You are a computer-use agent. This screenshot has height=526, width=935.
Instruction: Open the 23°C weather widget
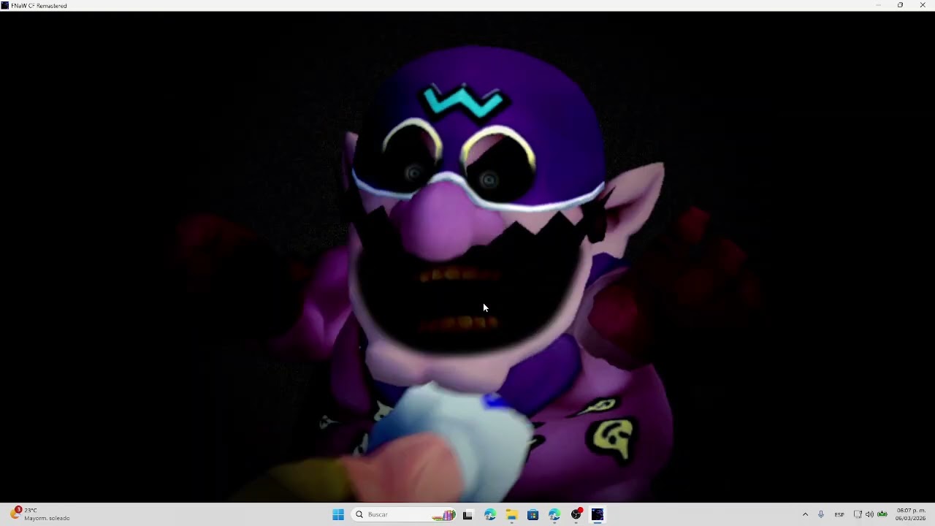(x=40, y=514)
